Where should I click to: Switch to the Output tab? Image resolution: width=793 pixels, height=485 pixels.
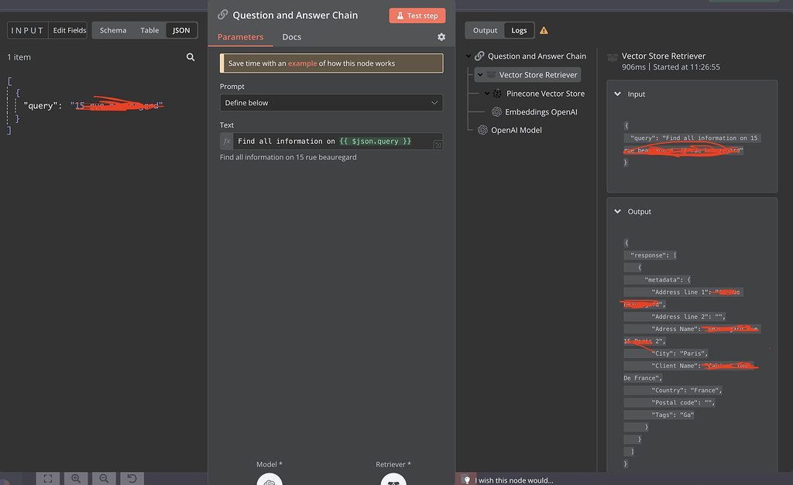point(485,30)
